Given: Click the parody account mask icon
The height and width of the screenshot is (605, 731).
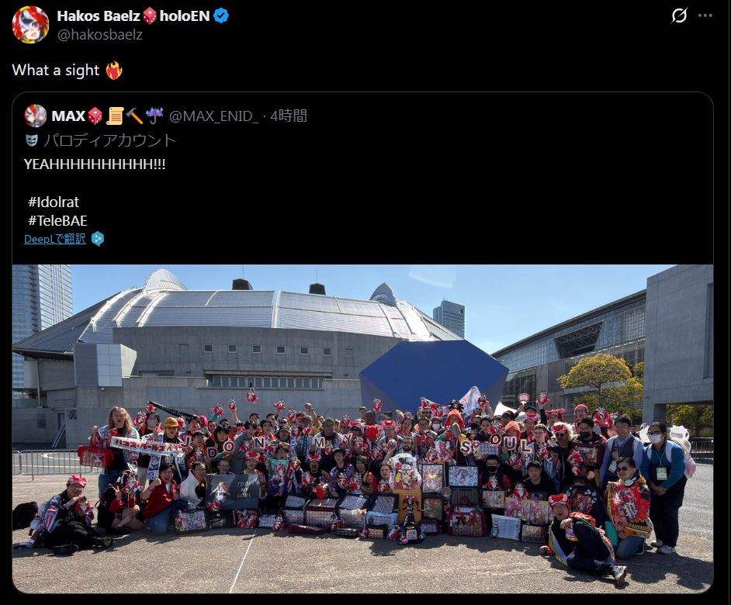Looking at the screenshot, I should (x=32, y=140).
